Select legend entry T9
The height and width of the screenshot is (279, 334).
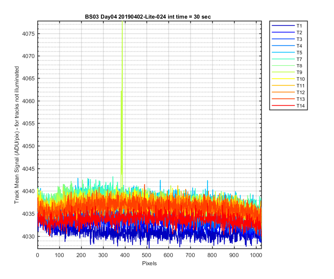[x=288, y=73]
